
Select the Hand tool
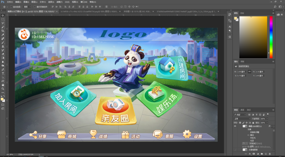click(3, 85)
